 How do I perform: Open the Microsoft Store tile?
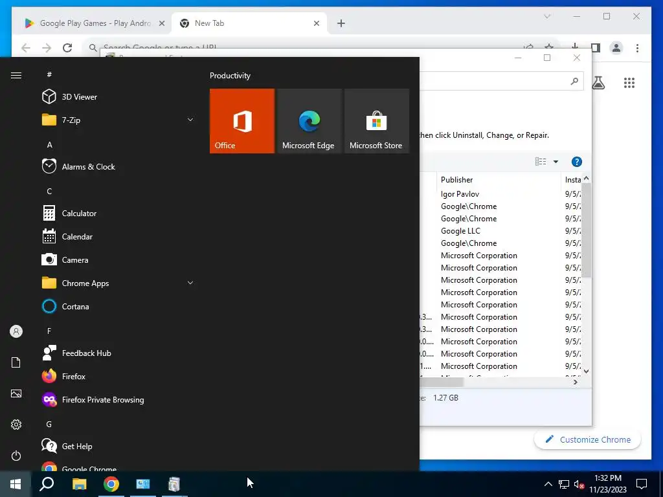(x=377, y=121)
